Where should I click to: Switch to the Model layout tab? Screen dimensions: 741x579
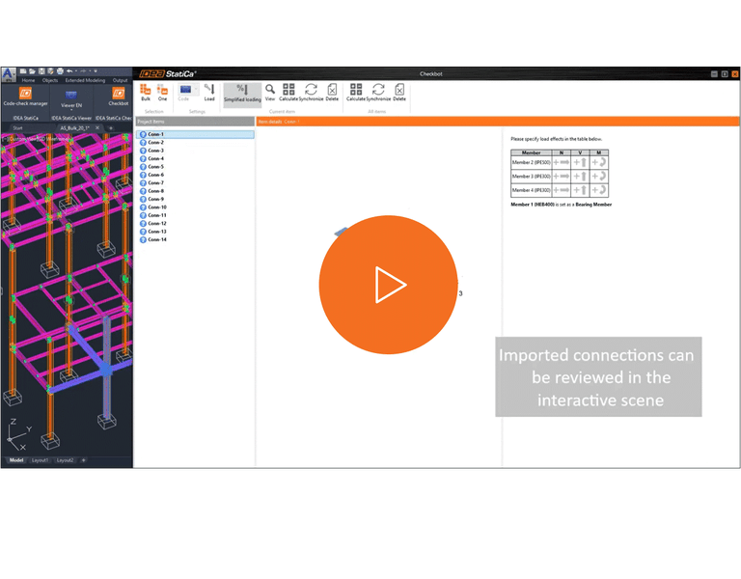16,460
